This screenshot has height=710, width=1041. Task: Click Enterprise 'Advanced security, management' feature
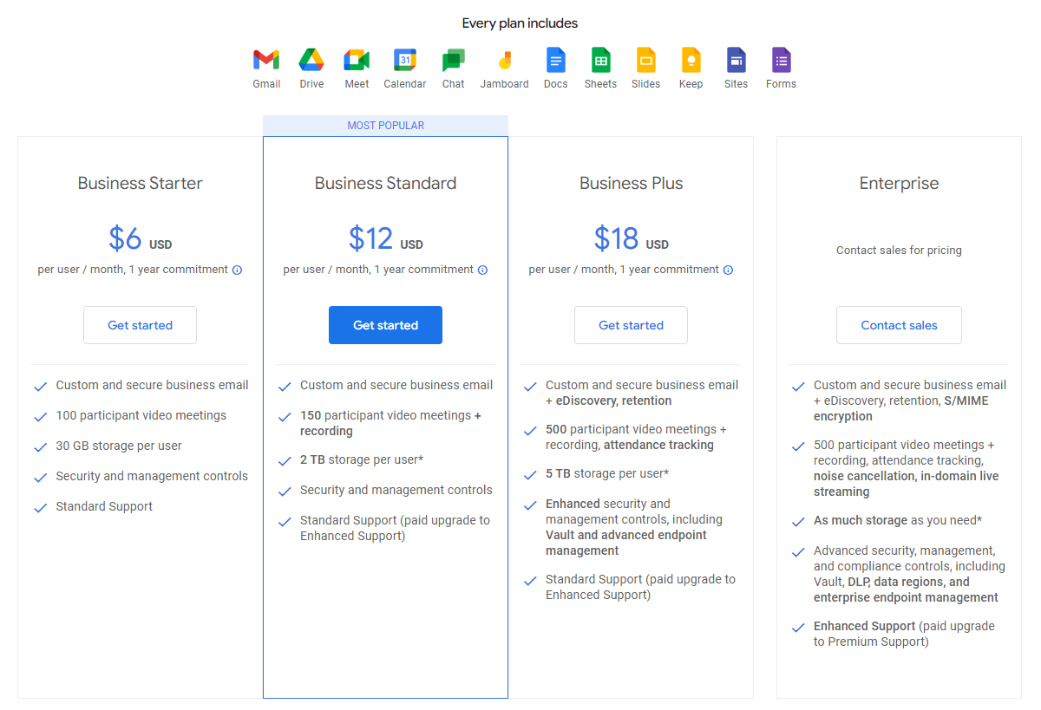(x=908, y=574)
